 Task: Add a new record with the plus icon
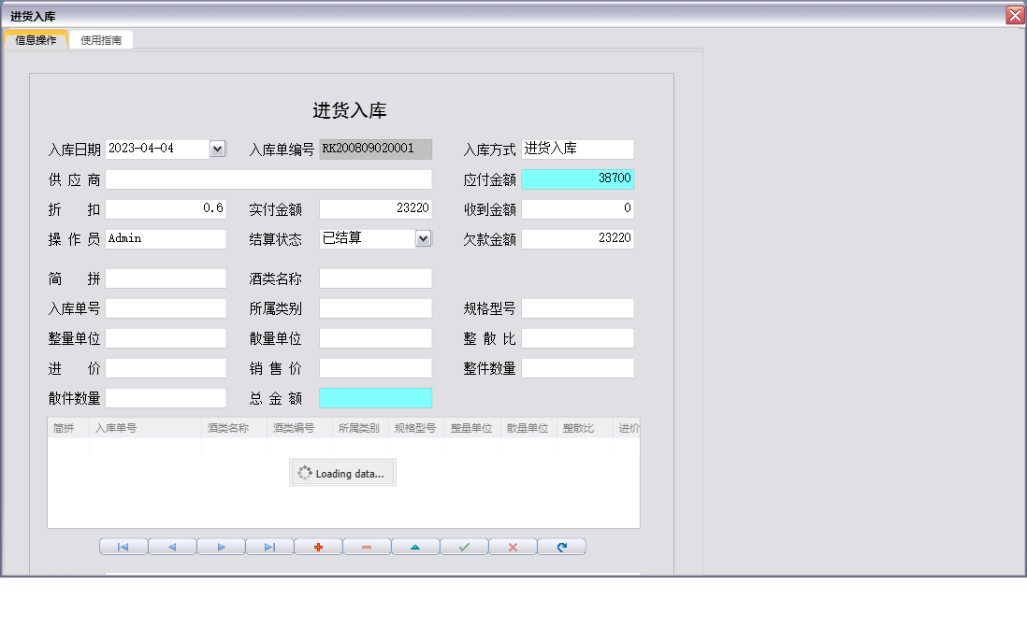point(318,546)
